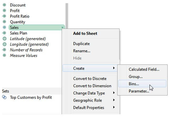Click Add to Sheet menu entry
Image resolution: width=172 pixels, height=119 pixels.
point(85,34)
